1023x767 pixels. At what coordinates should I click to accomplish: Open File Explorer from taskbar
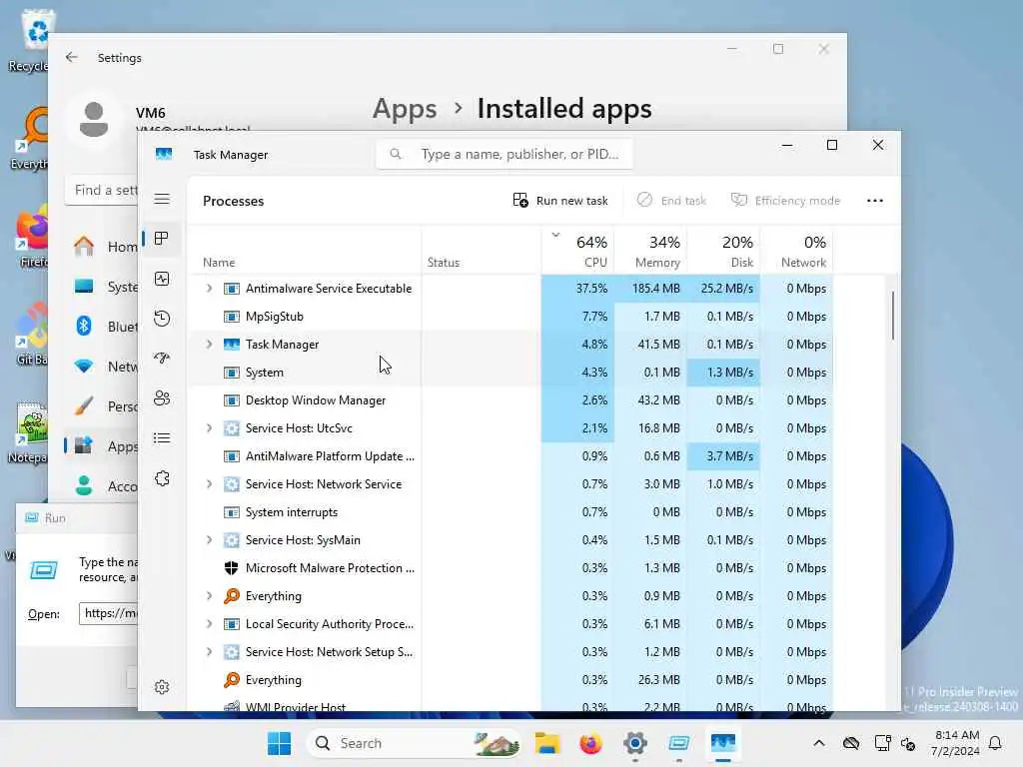tap(546, 743)
